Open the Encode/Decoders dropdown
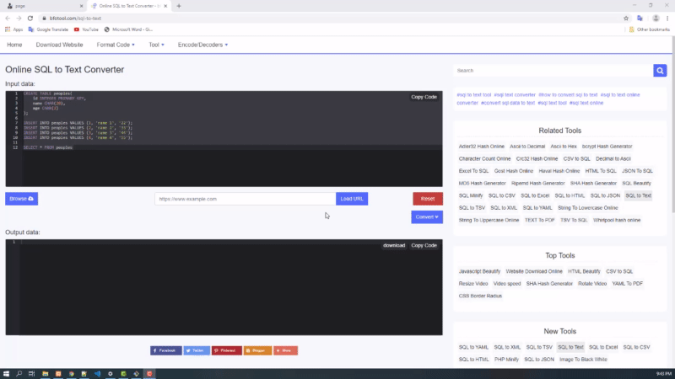The width and height of the screenshot is (675, 379). point(202,45)
